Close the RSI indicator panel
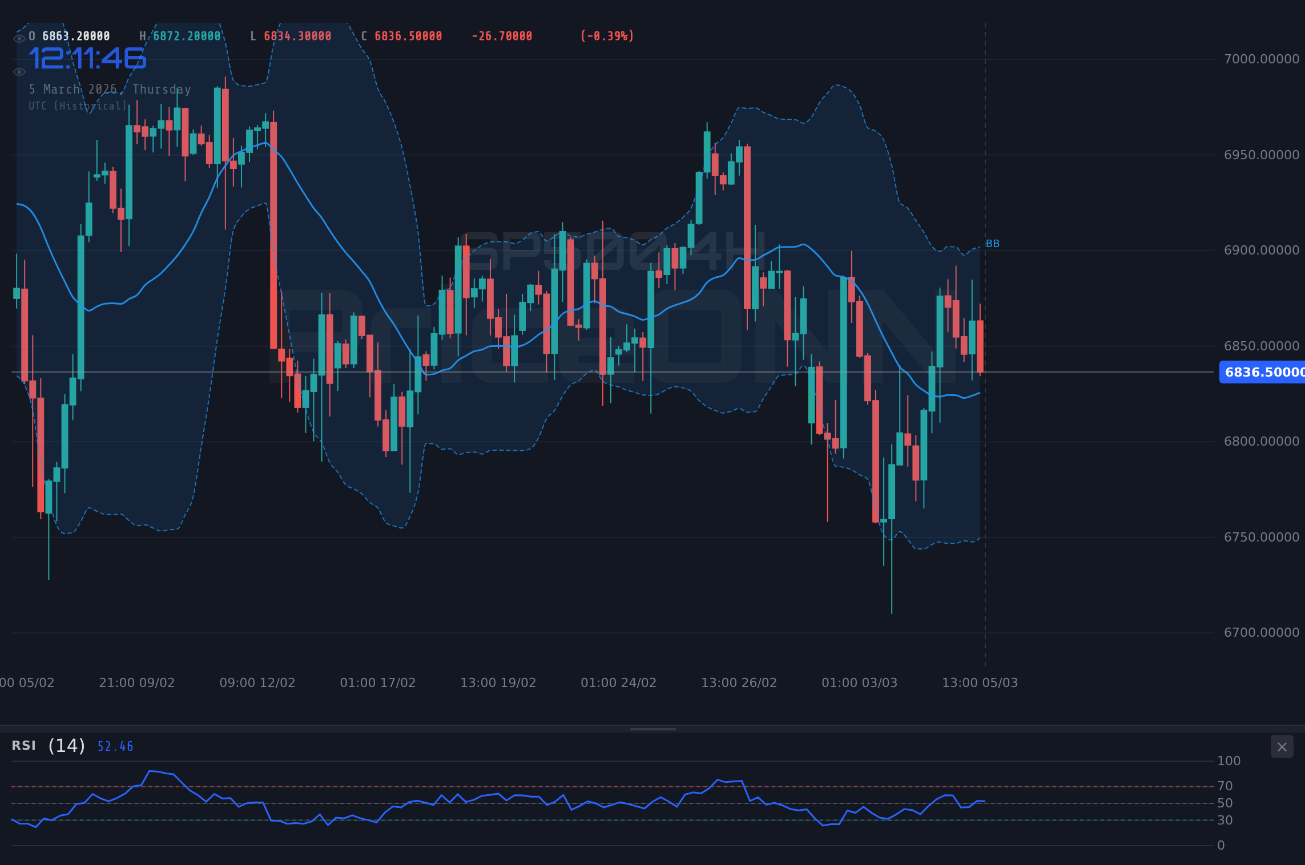 point(1282,747)
